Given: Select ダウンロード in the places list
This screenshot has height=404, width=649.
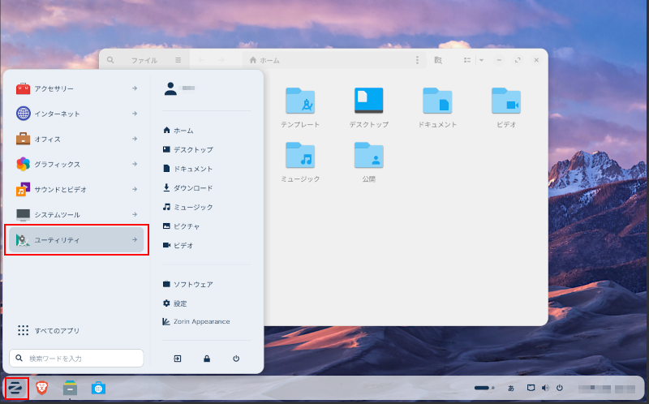Looking at the screenshot, I should pyautogui.click(x=192, y=188).
